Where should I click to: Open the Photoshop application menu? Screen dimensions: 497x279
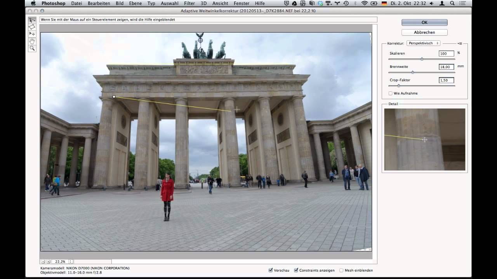pos(54,3)
